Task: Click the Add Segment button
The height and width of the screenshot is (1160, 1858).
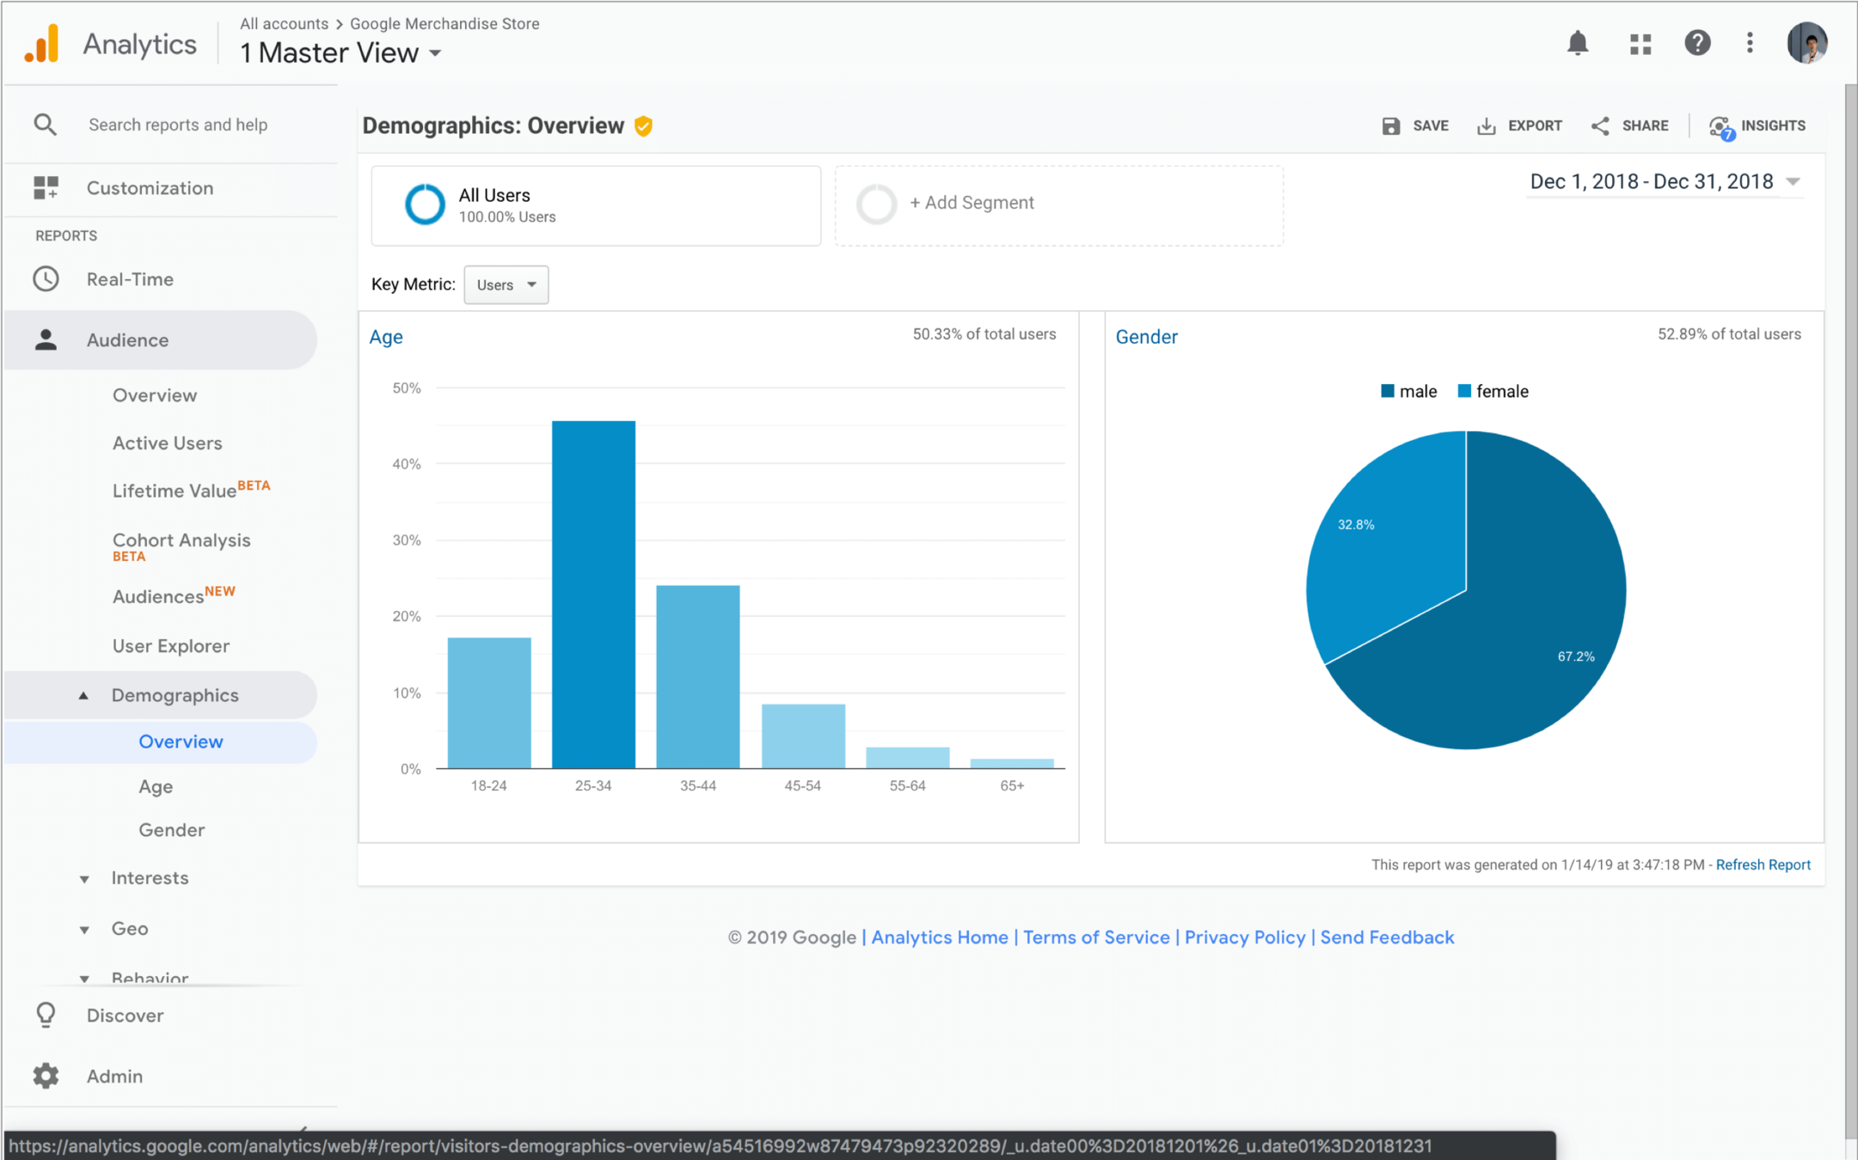Action: (x=972, y=204)
